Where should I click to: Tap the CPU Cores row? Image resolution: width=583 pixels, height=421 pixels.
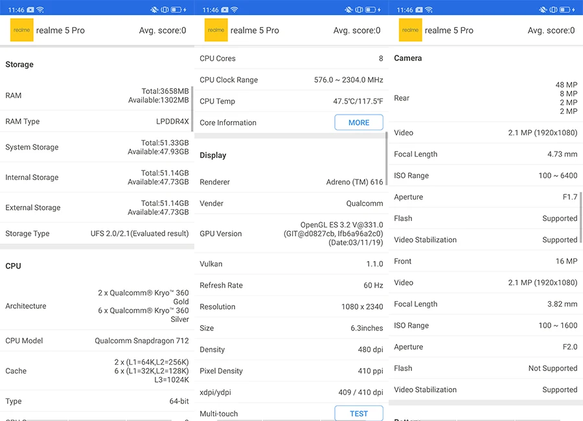pyautogui.click(x=291, y=58)
